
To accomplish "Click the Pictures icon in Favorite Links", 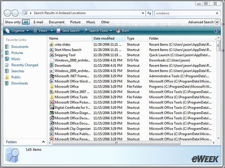I will tap(7, 53).
